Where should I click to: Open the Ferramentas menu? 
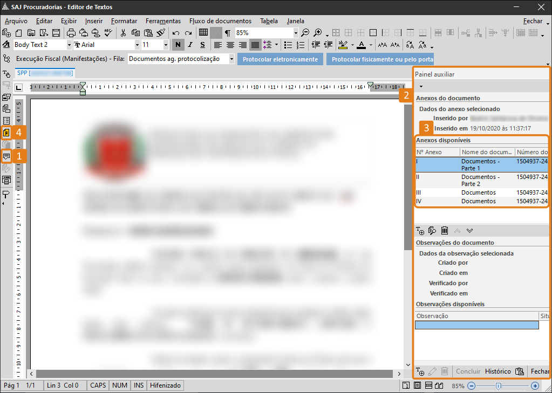click(163, 21)
